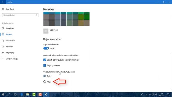Pick the dark green swatch ending middle row
The width and height of the screenshot is (172, 97).
click(x=87, y=17)
